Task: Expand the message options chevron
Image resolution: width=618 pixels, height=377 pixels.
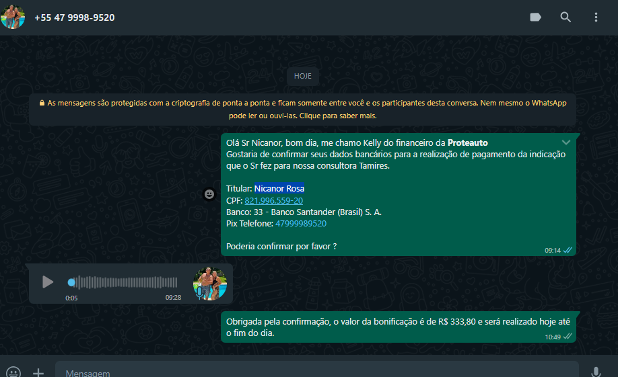Action: pyautogui.click(x=566, y=142)
